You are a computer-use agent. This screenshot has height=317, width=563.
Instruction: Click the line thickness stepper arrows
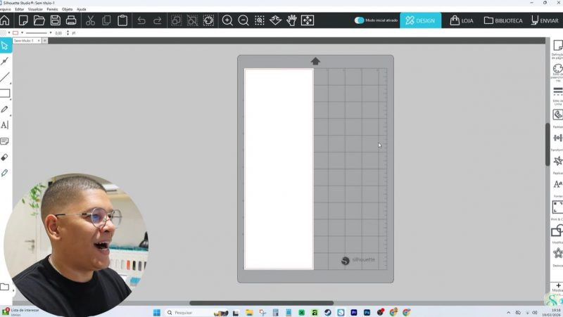(x=68, y=32)
